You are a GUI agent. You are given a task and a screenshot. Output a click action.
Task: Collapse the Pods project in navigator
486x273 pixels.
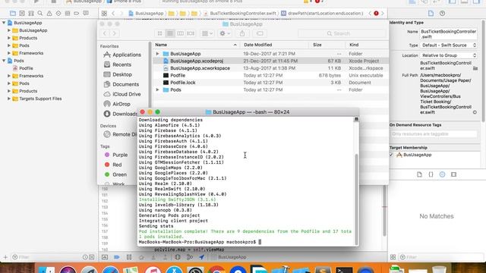click(x=4, y=61)
